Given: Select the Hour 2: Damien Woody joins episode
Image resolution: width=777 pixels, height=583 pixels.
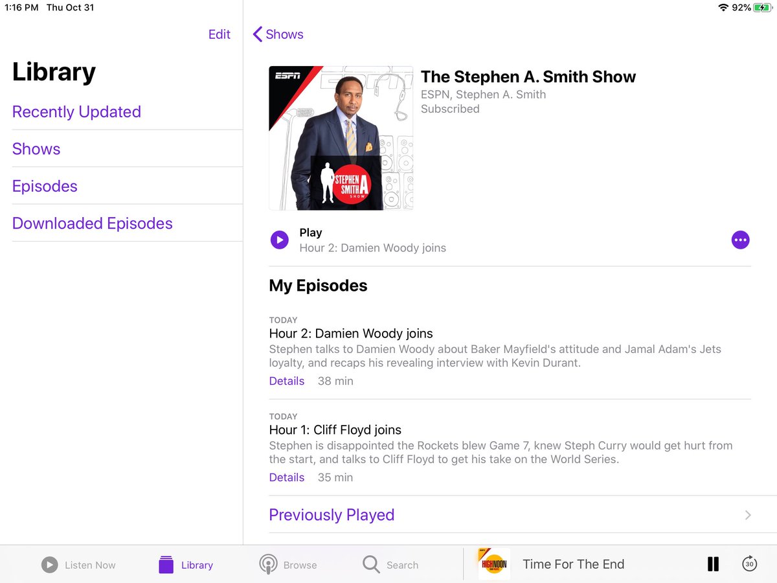Looking at the screenshot, I should click(x=351, y=334).
